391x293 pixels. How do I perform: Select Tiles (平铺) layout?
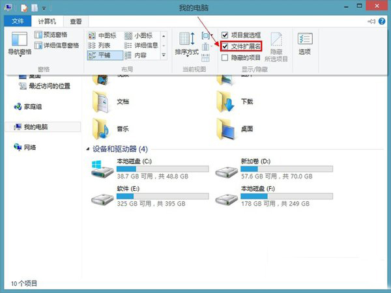[105, 55]
